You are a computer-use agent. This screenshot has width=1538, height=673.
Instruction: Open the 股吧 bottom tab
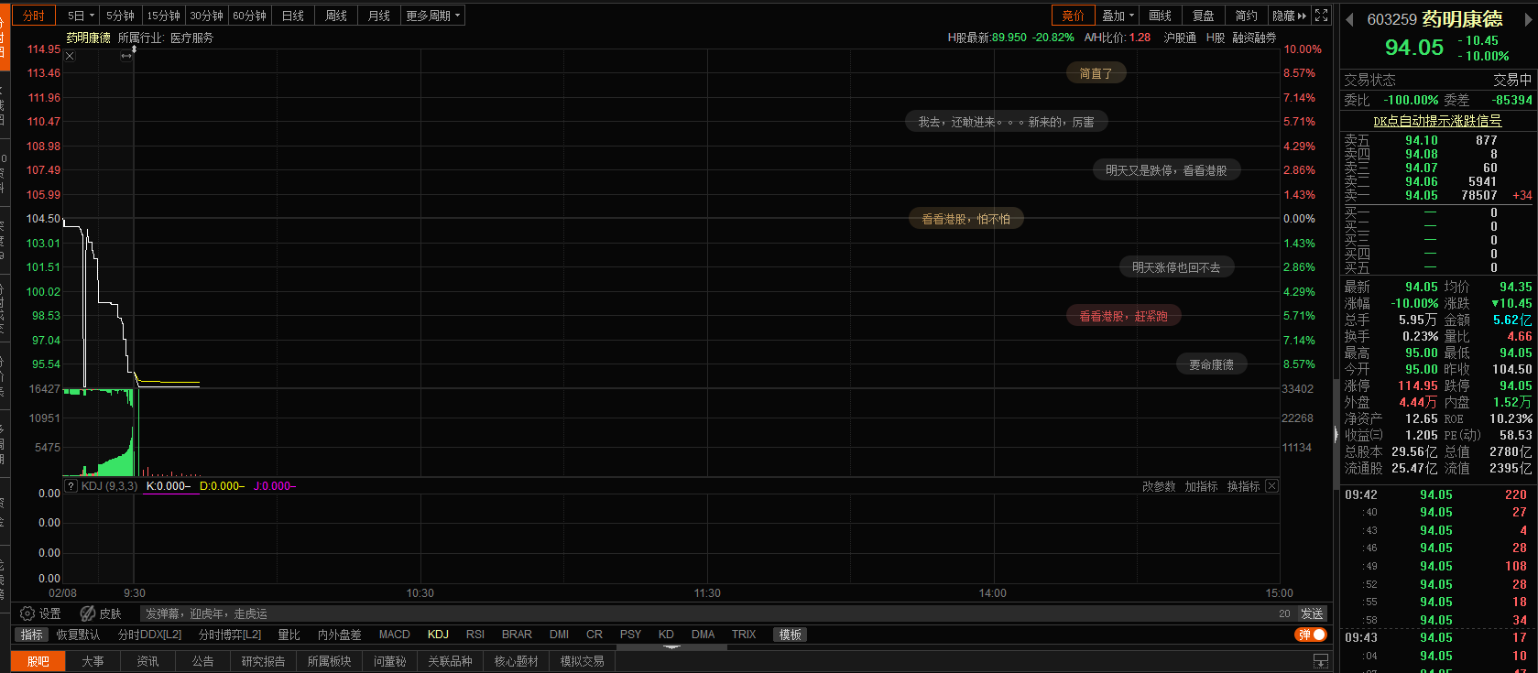[x=38, y=661]
